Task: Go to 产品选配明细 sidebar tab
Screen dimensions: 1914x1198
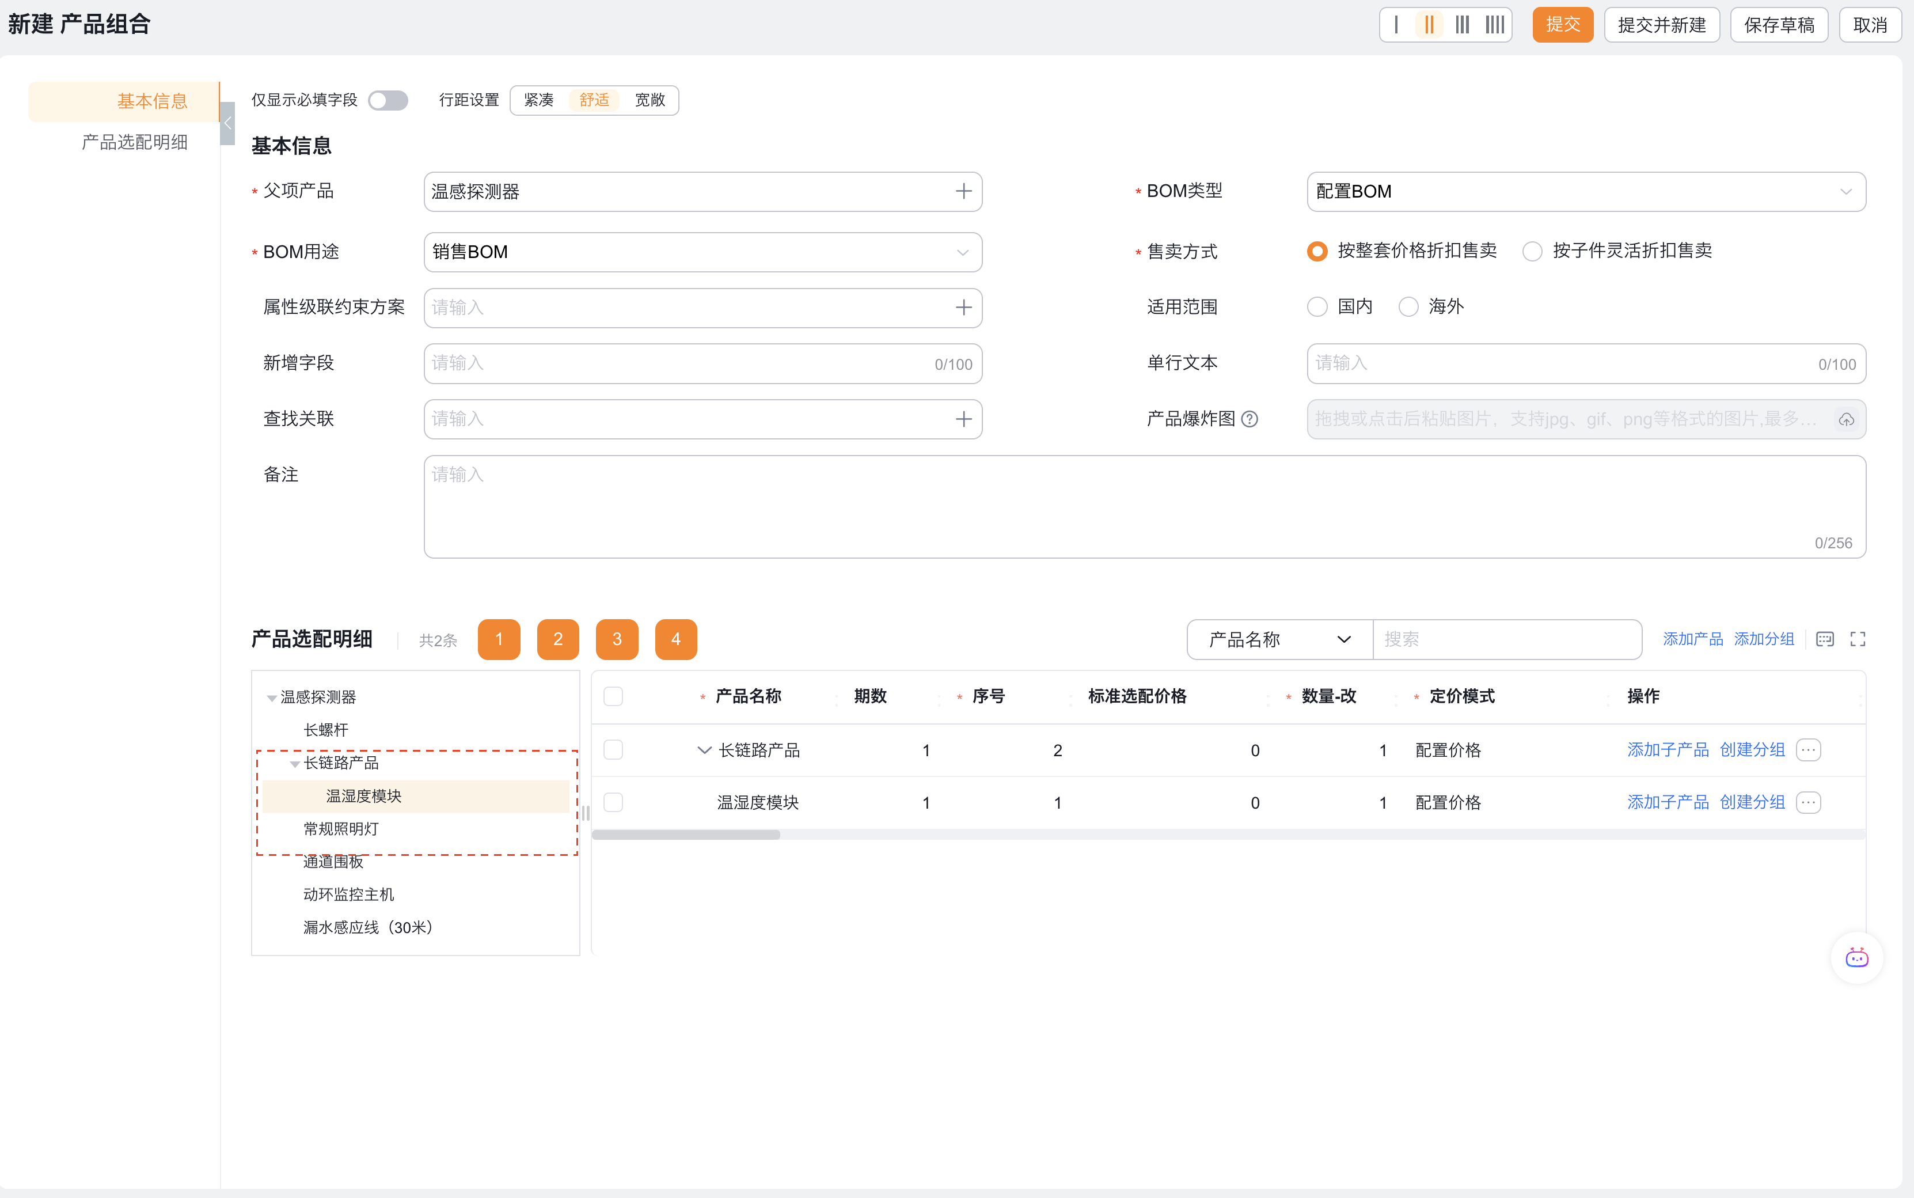Action: (135, 142)
